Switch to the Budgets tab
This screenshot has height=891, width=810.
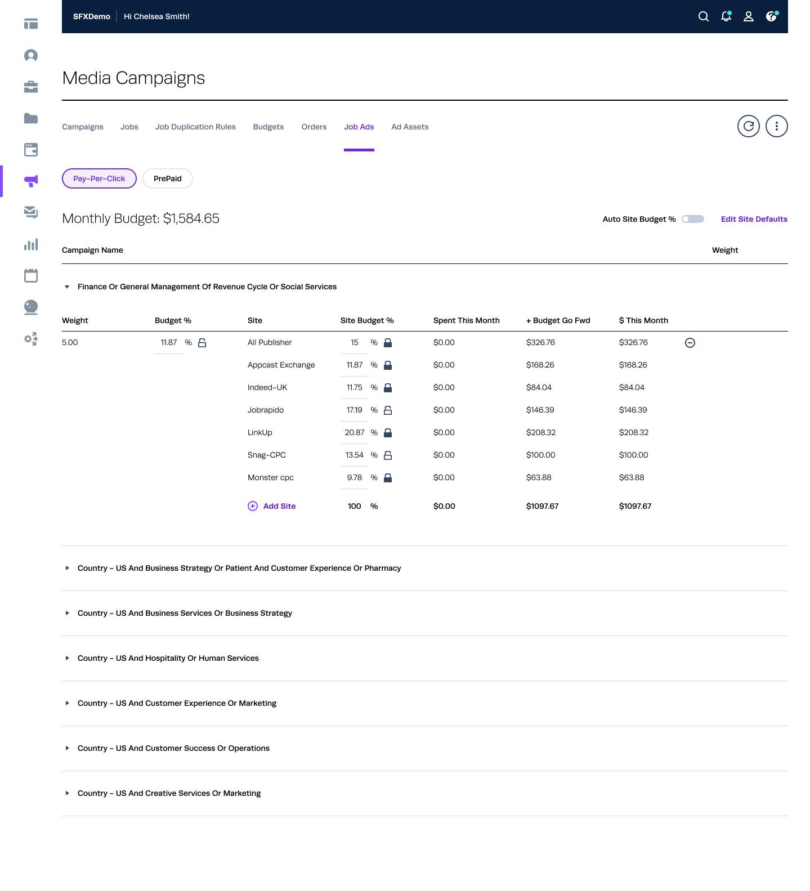[268, 127]
